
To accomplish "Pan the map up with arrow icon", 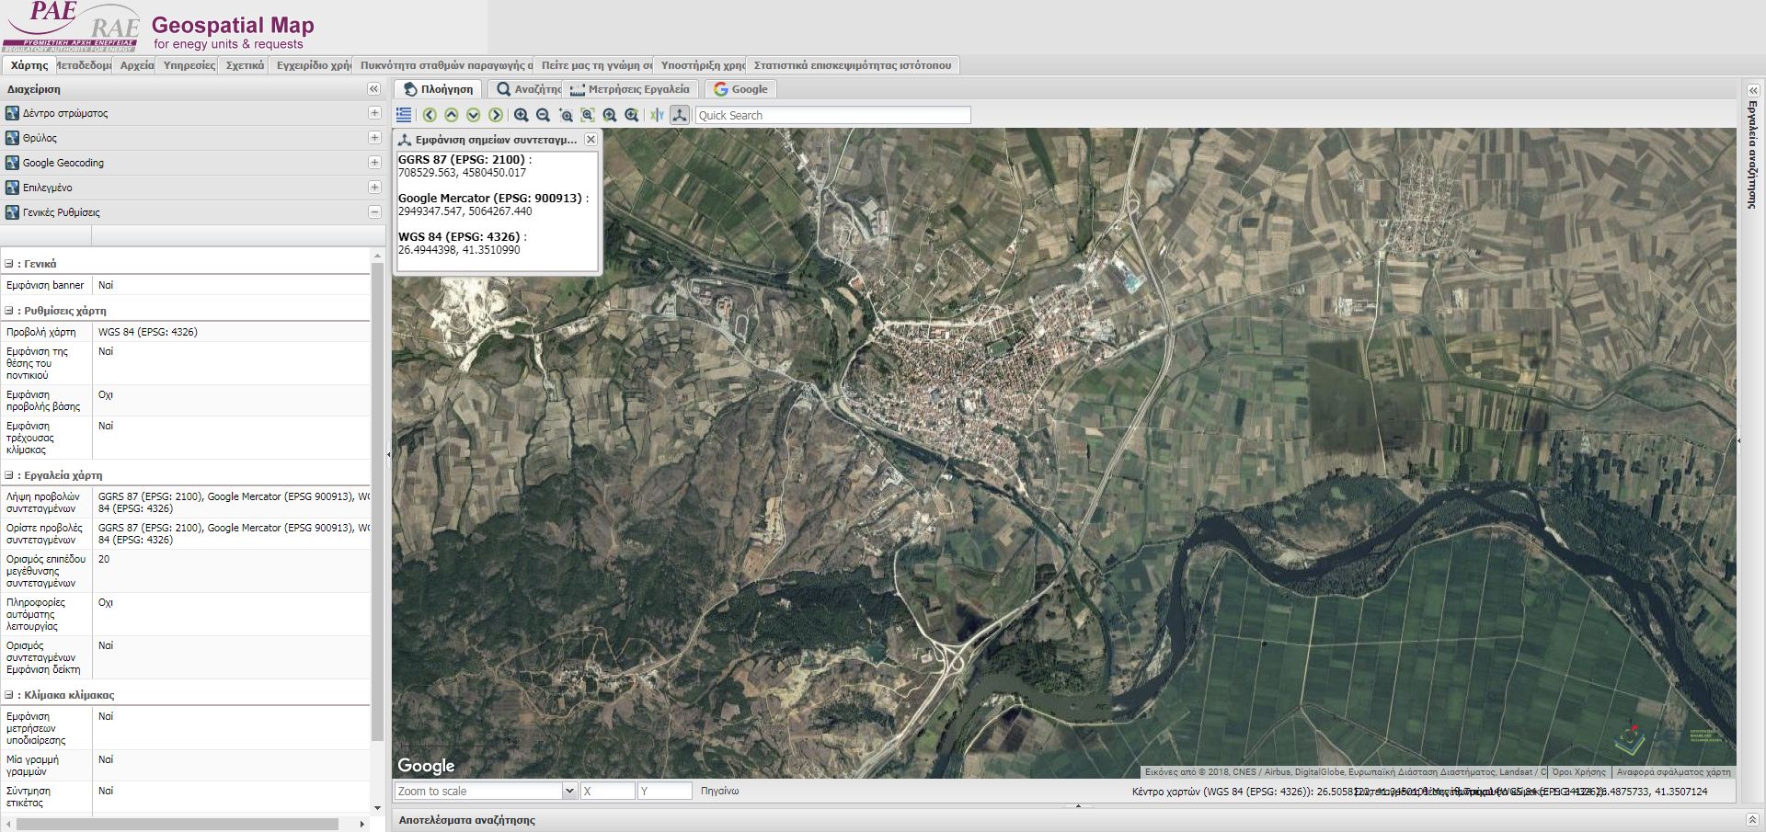I will coord(452,115).
